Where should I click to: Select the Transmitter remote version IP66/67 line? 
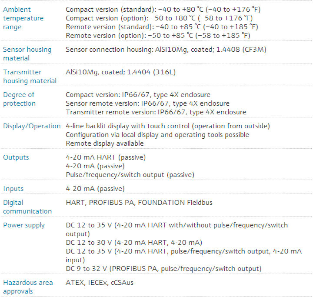[x=156, y=112]
